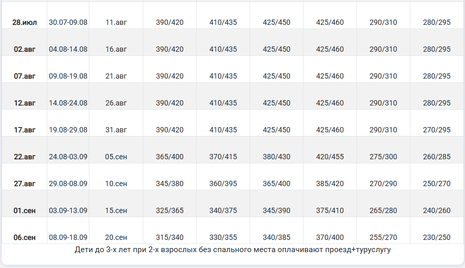
Task: Click the 17.авг departure date cell
Action: tap(24, 130)
